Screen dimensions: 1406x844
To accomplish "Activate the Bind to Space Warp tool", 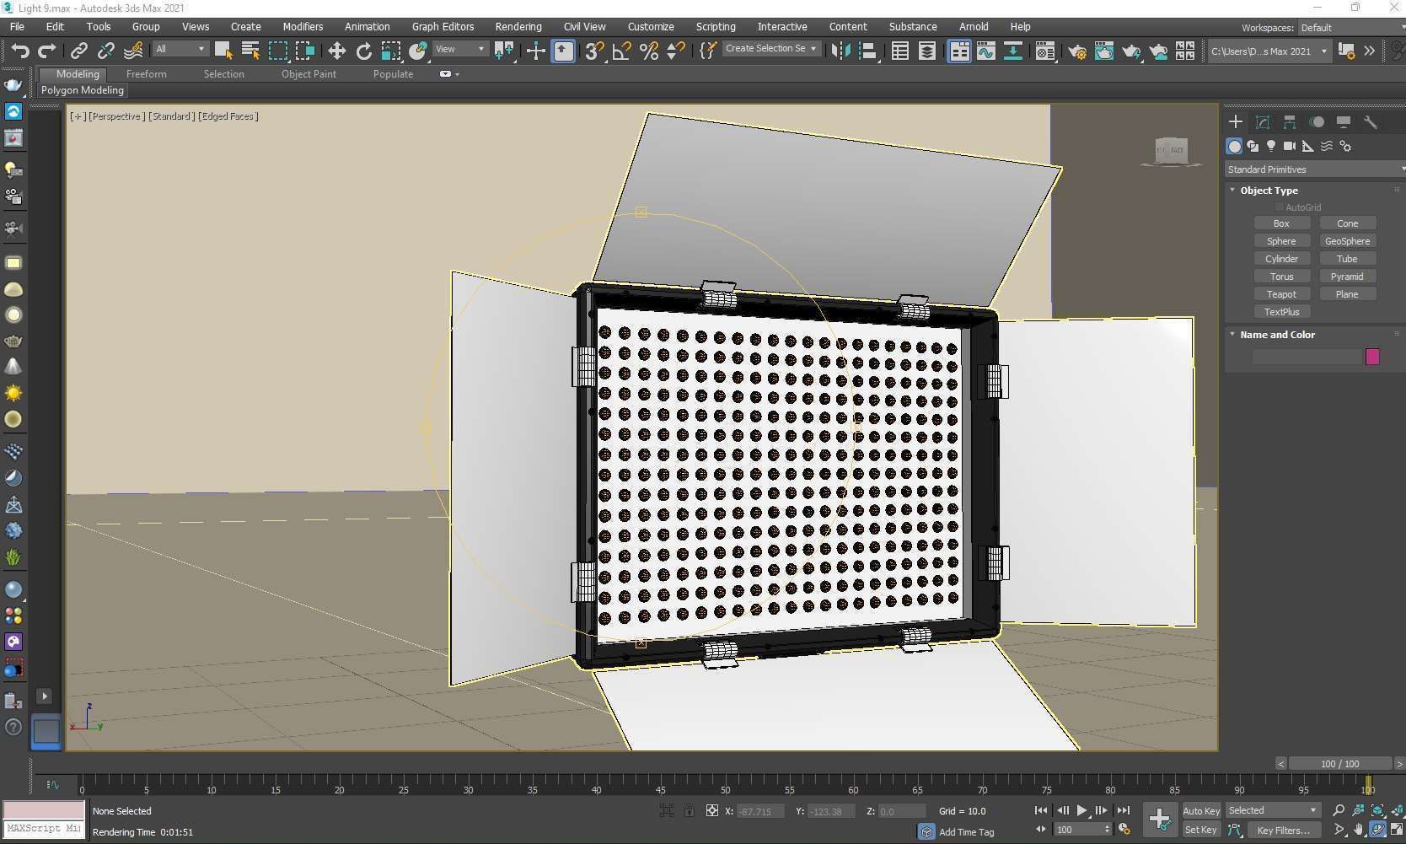I will (x=133, y=51).
